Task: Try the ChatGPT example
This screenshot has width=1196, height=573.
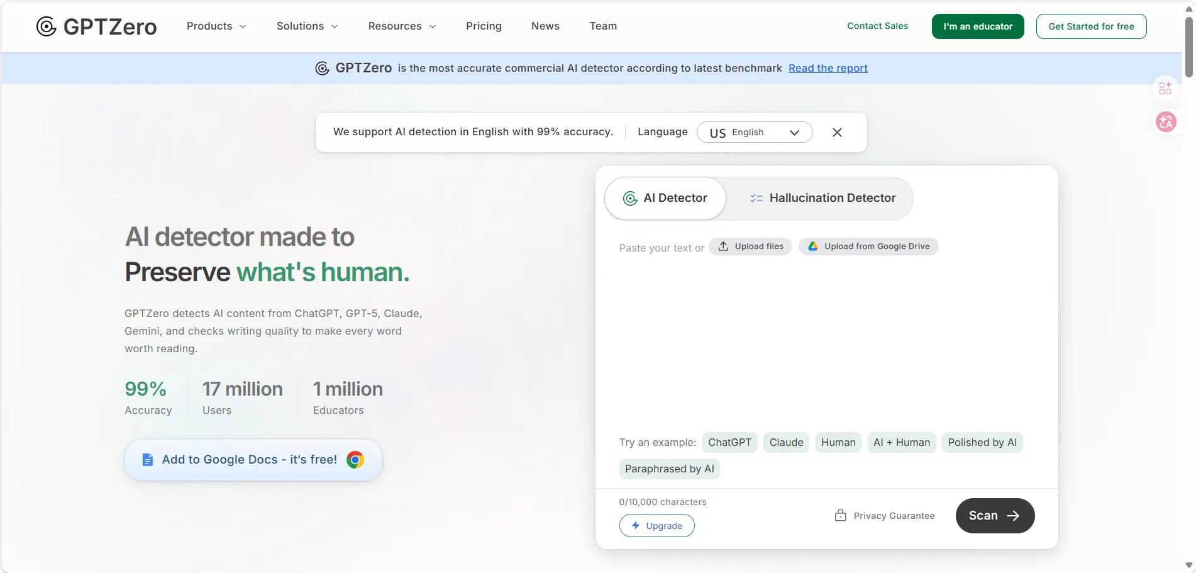Action: point(729,442)
